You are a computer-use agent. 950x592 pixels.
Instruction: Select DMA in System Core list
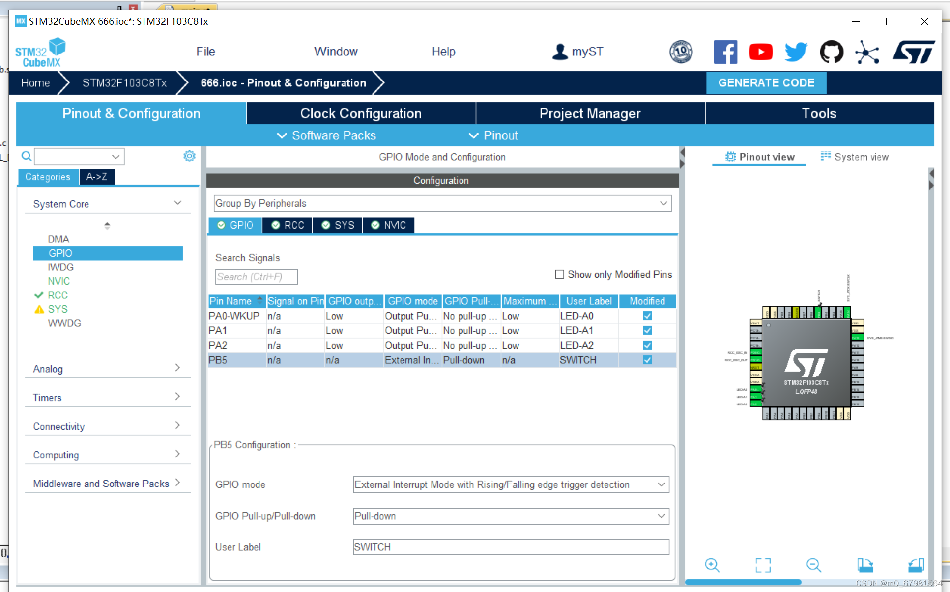[x=58, y=239]
